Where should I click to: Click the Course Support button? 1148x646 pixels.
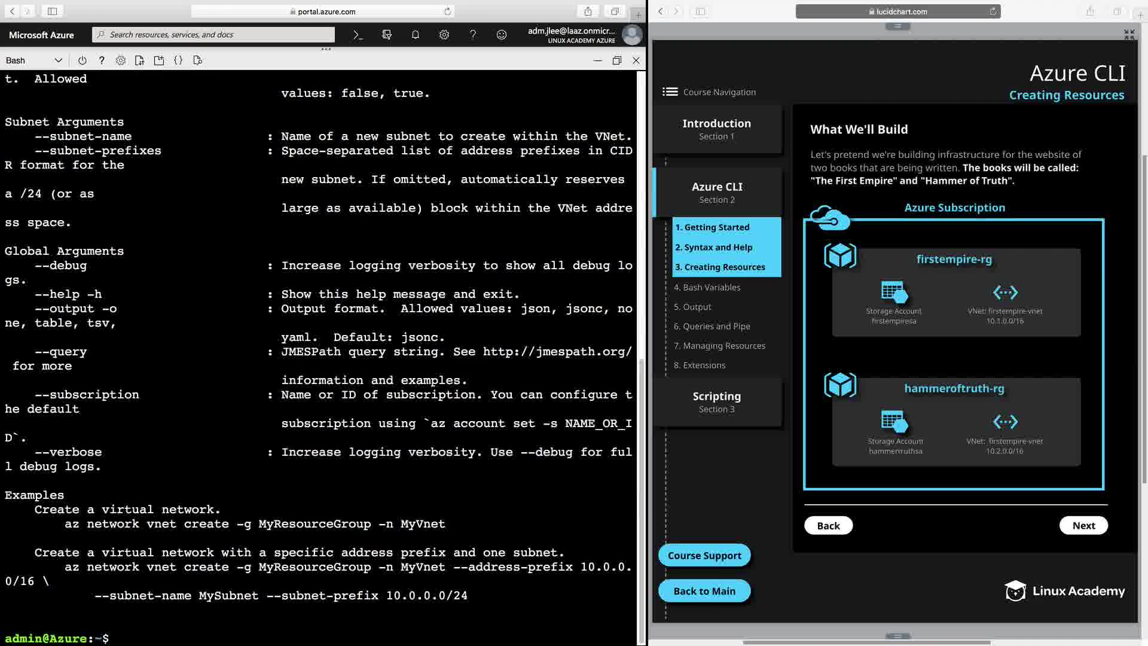pyautogui.click(x=704, y=555)
